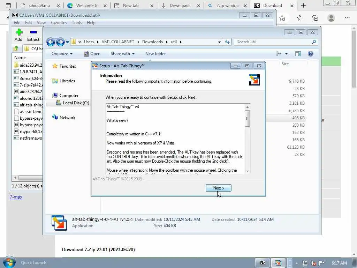Switch to the ohio.69.mu browser tab
This screenshot has width=357, height=268.
click(39, 6)
